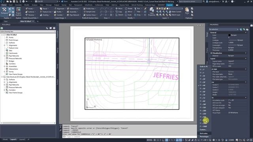Open the Active Drawing View dropdown

tap(28, 32)
